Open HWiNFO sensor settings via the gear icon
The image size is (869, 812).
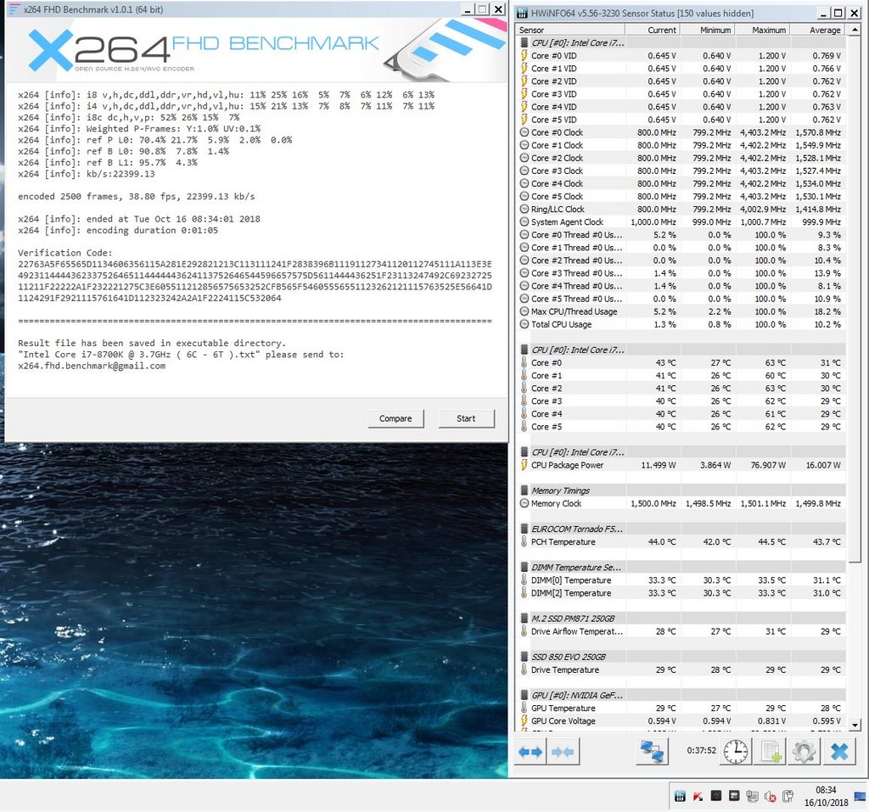pyautogui.click(x=805, y=752)
